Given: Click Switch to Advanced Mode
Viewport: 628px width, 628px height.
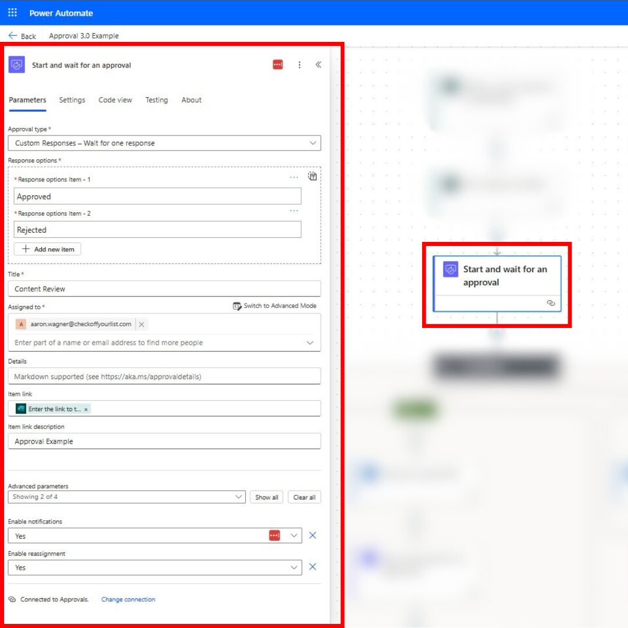Looking at the screenshot, I should click(274, 306).
